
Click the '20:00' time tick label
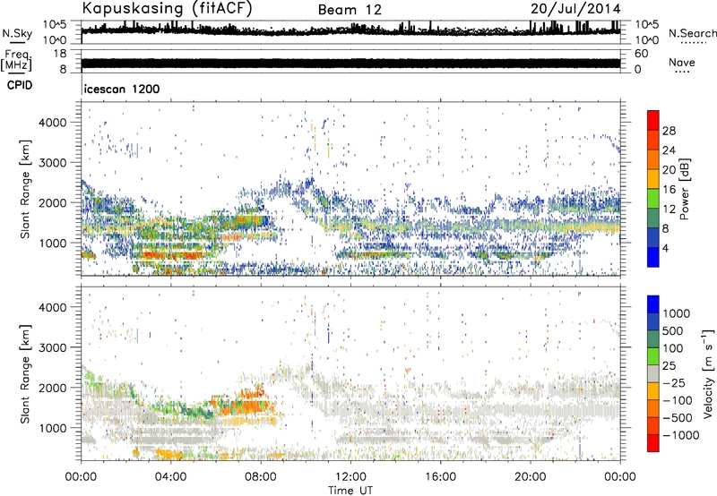coord(531,477)
